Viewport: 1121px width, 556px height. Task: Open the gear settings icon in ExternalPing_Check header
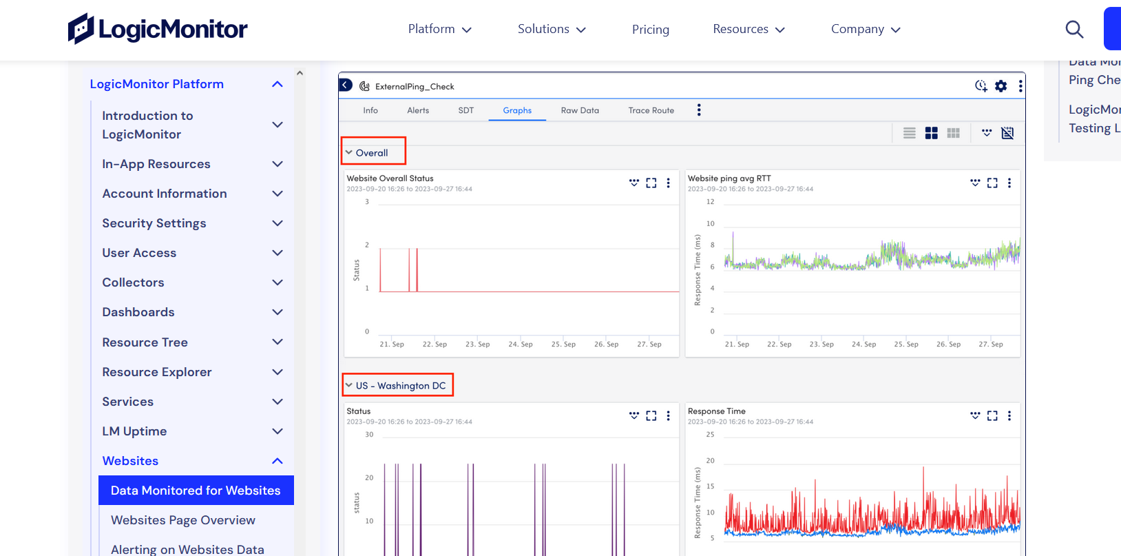pyautogui.click(x=1001, y=86)
